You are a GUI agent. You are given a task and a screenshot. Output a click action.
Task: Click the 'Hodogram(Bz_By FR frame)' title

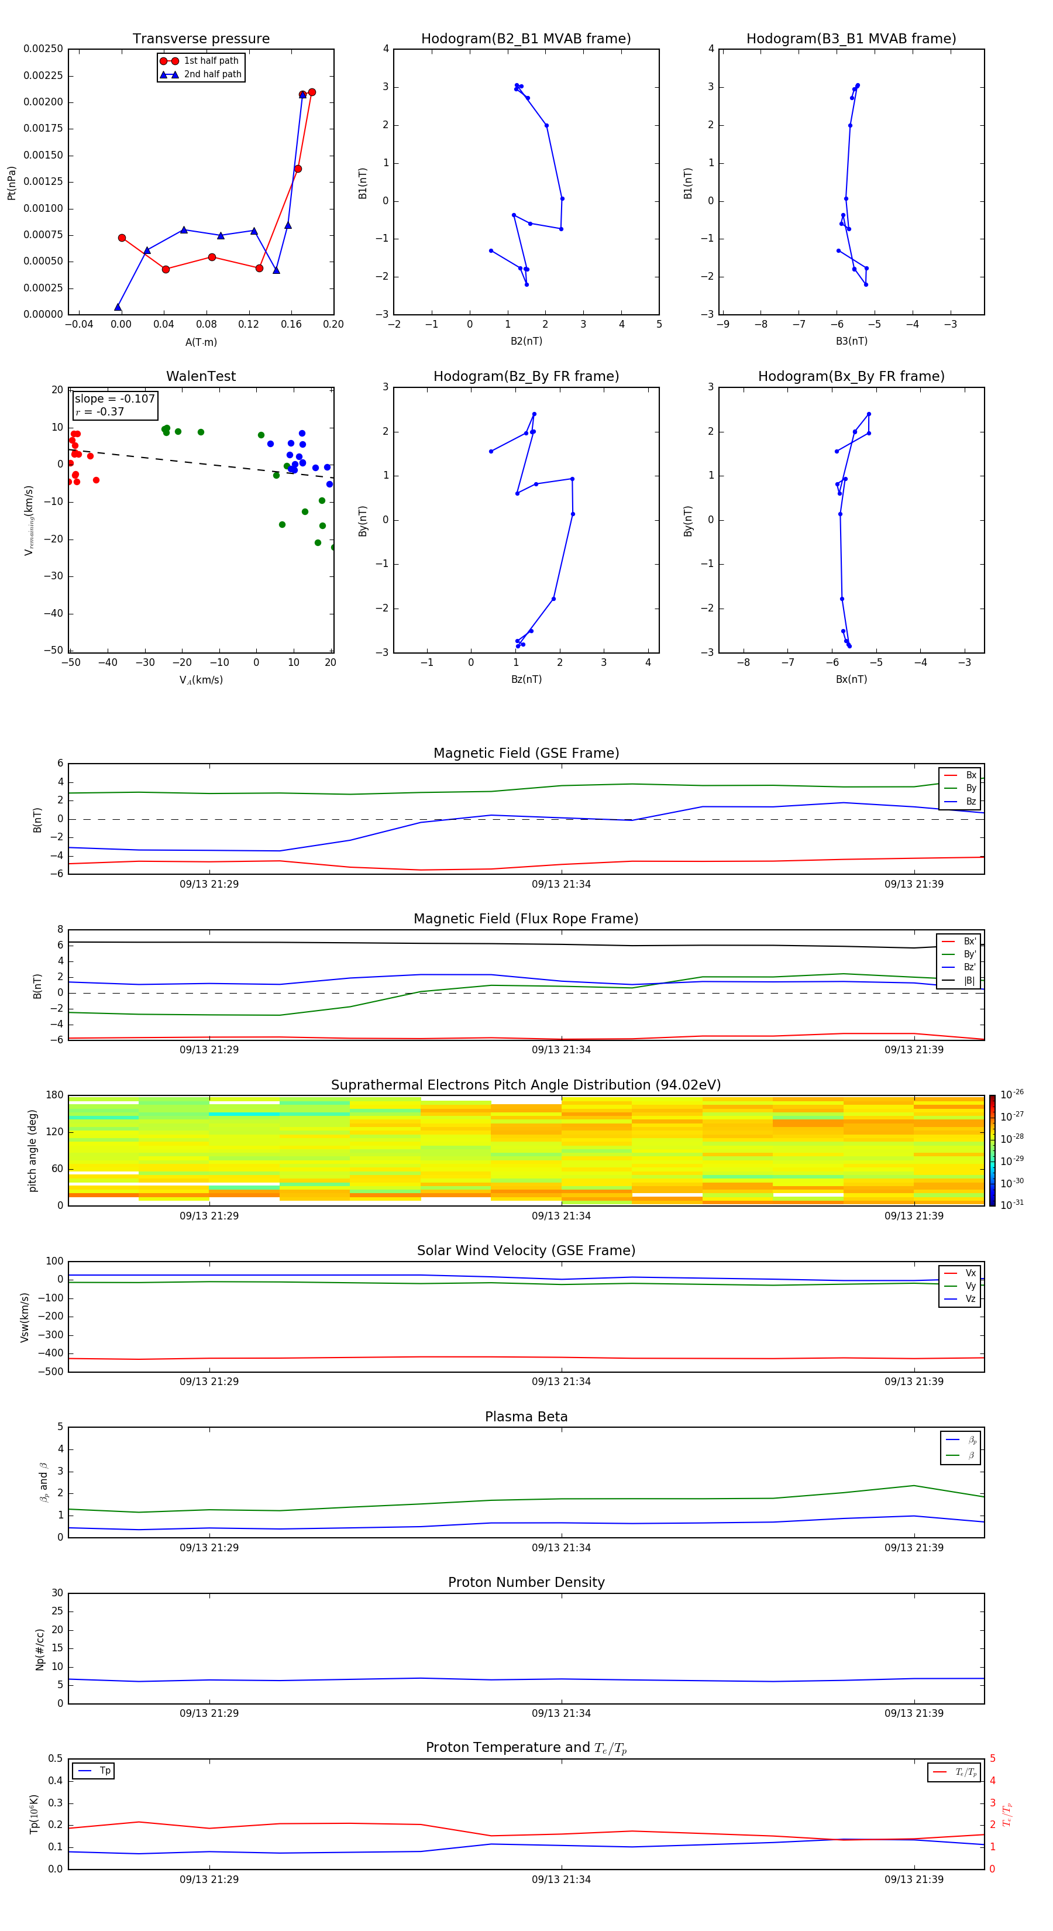pyautogui.click(x=526, y=376)
